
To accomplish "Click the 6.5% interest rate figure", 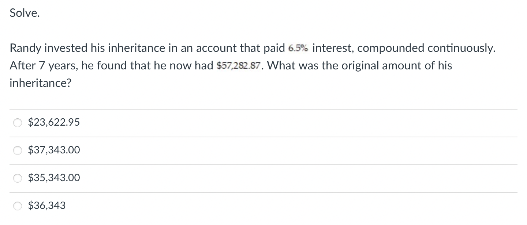I will coord(298,48).
